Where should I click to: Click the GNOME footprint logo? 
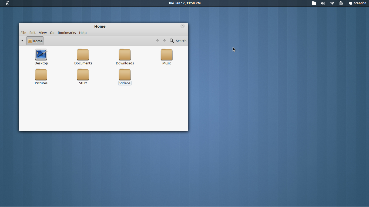7,3
